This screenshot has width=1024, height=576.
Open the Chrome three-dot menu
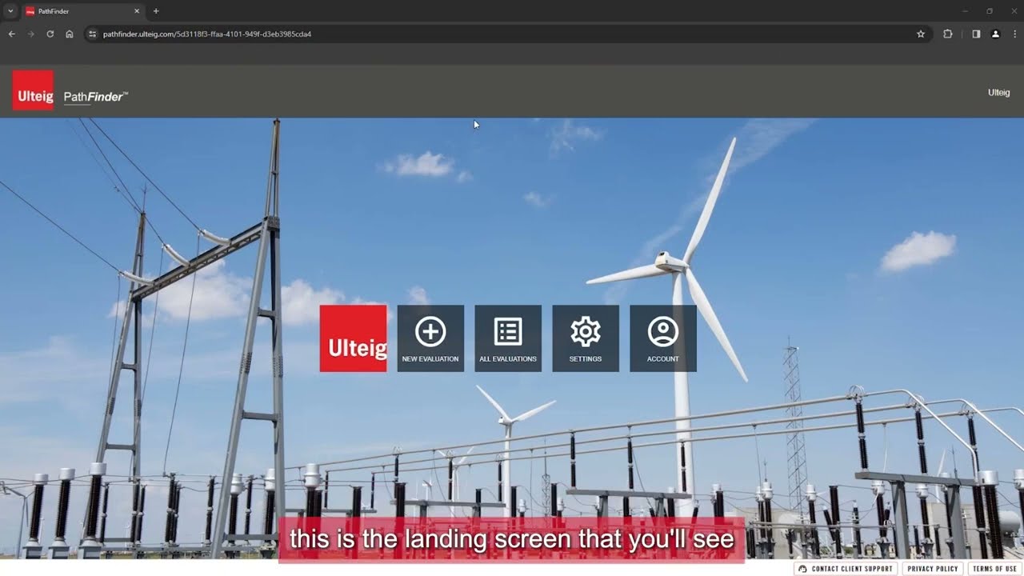[x=1015, y=34]
